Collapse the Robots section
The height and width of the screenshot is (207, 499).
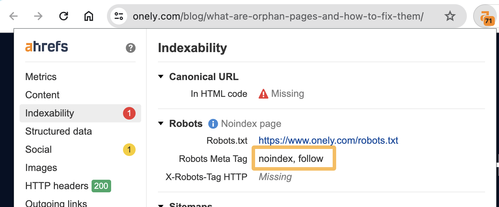pos(161,123)
